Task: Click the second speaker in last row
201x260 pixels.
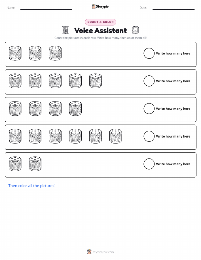Action: [35, 164]
